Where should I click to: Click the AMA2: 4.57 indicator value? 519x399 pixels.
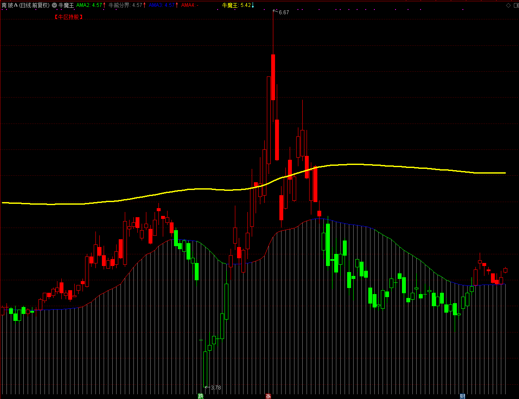89,5
